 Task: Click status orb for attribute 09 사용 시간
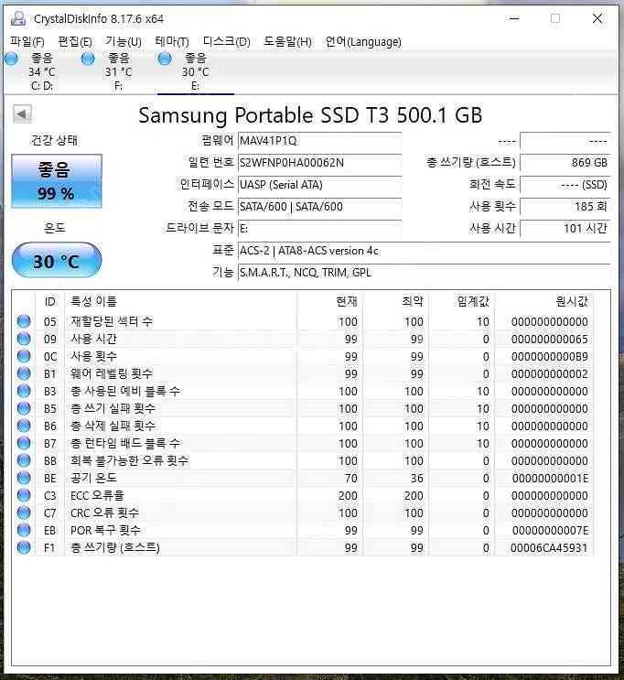point(24,339)
